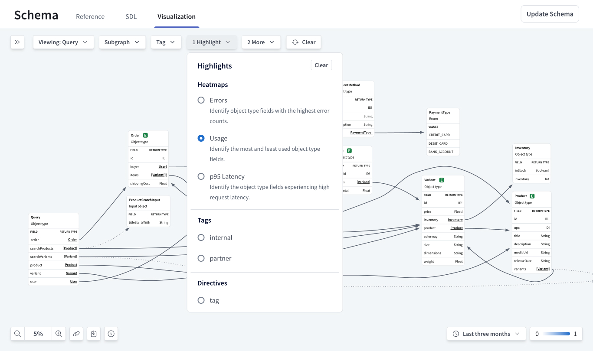This screenshot has height=351, width=593.
Task: Click the releaseDate field in Product
Action: coord(531,261)
